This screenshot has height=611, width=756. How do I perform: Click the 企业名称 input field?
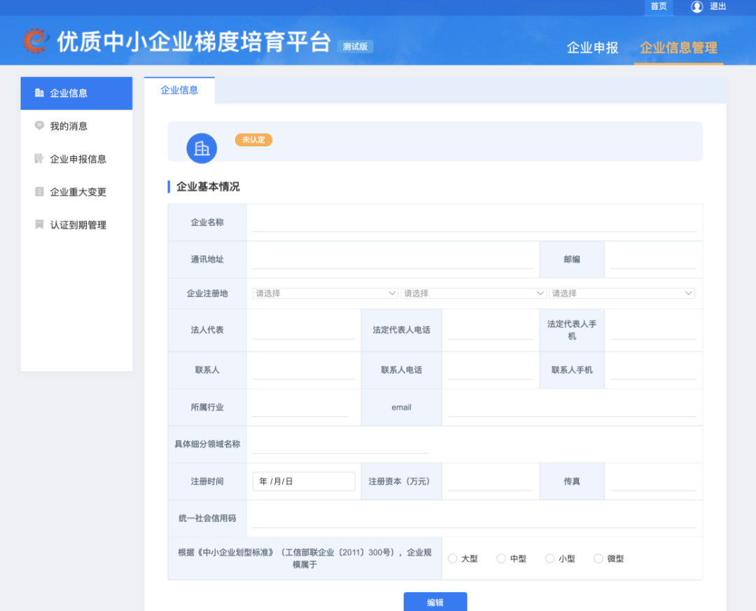point(475,221)
